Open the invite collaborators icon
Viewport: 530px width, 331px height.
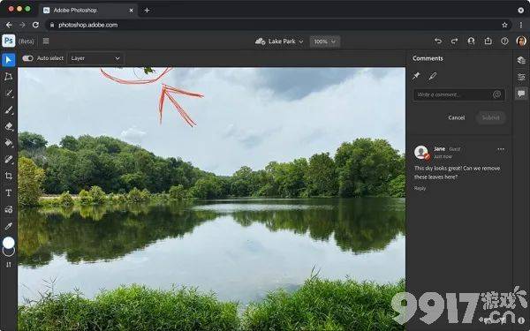click(x=471, y=41)
